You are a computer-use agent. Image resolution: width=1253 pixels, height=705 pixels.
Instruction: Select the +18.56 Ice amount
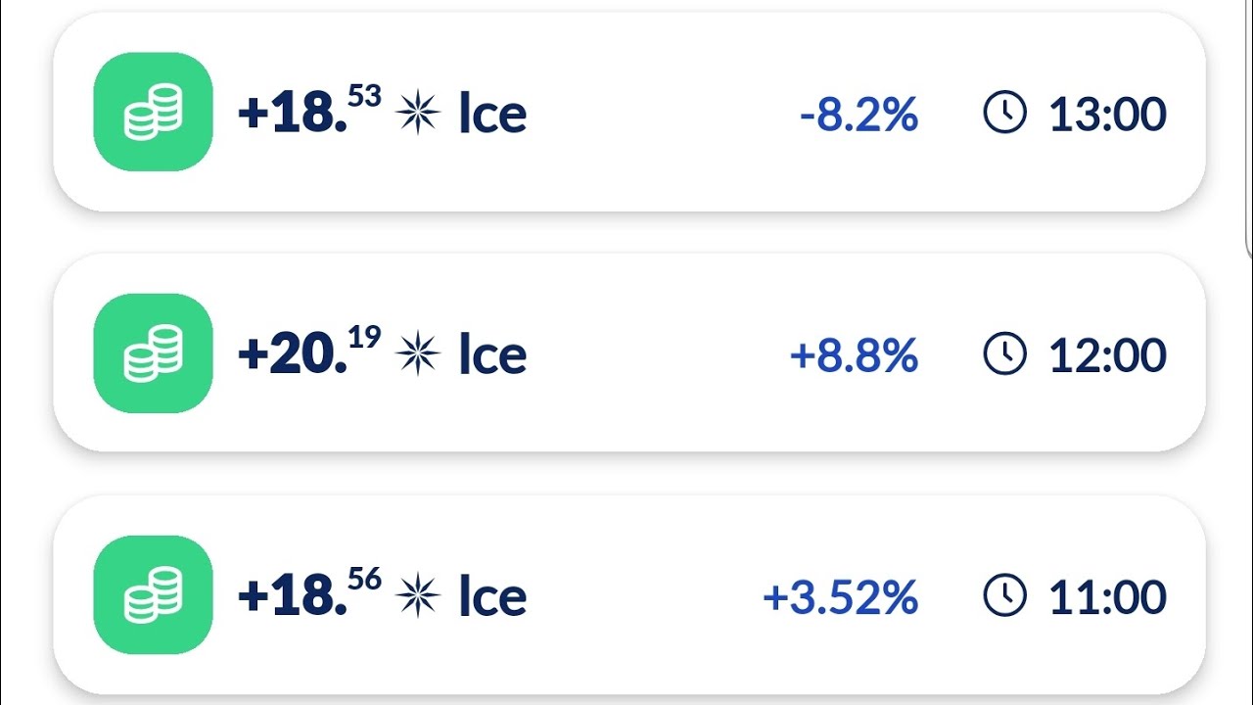point(308,595)
